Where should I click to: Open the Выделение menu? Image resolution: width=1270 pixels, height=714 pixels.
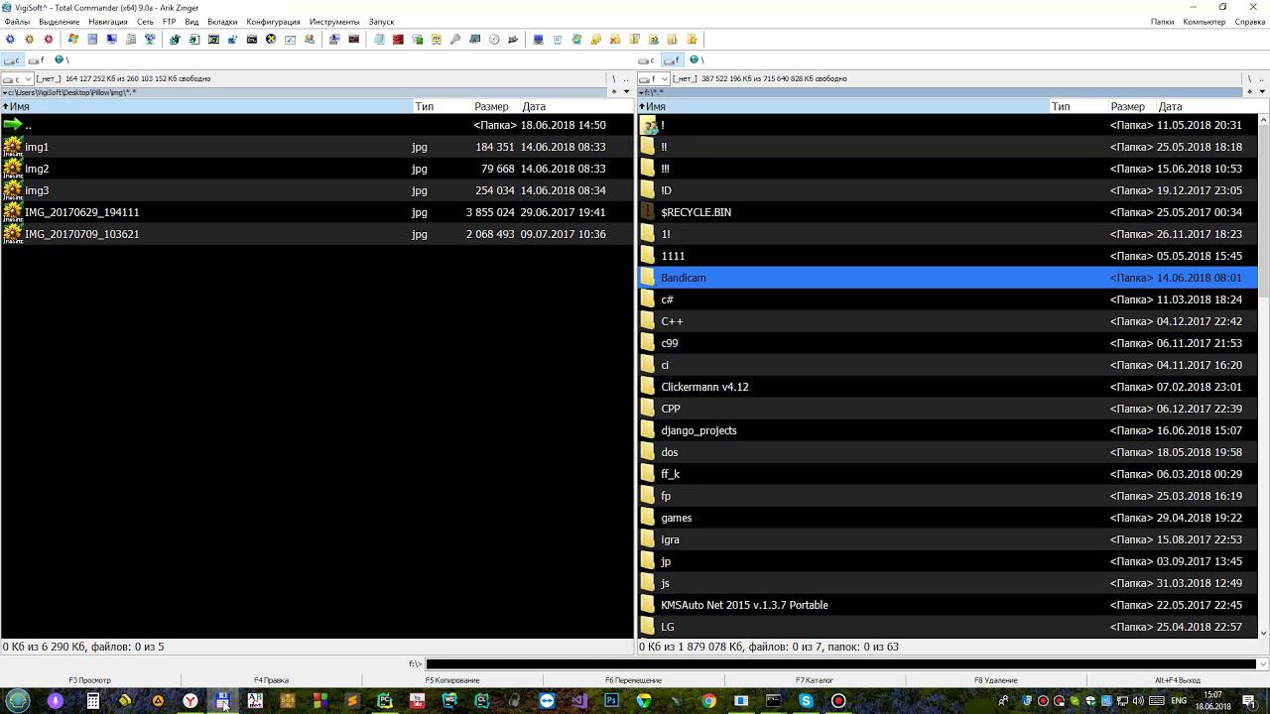pyautogui.click(x=59, y=22)
